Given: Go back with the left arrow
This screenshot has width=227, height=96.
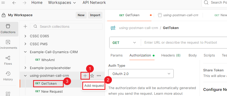Looking at the screenshot, I should click(x=14, y=3).
